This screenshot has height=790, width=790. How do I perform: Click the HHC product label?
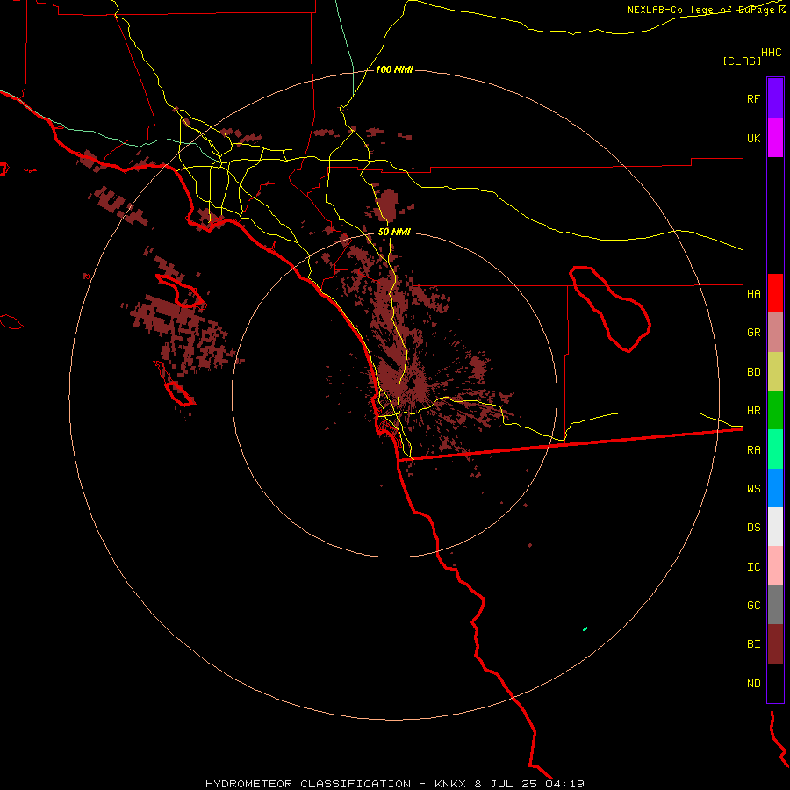point(771,53)
